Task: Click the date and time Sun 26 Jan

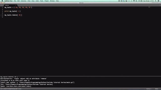Action: tap(148, 1)
